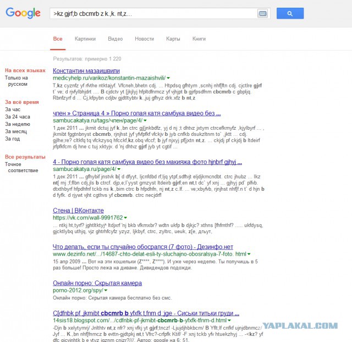
Task: Filter results За 24 часа
Action: [18, 117]
